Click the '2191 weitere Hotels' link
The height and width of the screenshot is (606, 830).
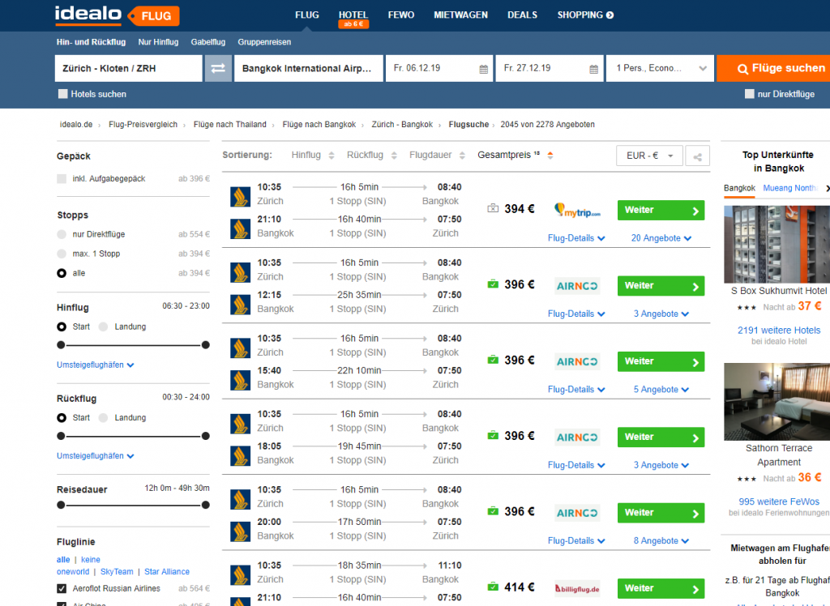click(x=778, y=331)
